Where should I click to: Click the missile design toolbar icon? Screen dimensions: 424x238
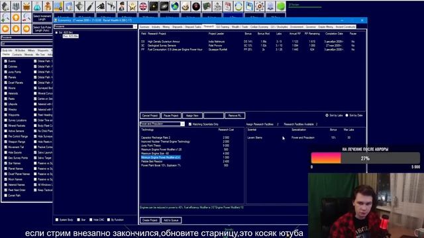coord(90,6)
